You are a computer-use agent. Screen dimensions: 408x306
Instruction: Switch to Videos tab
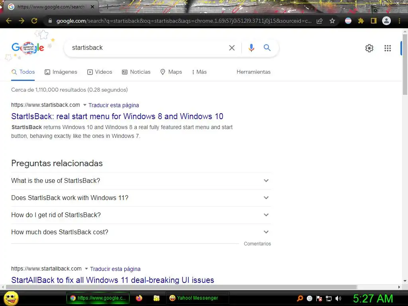[x=100, y=72]
